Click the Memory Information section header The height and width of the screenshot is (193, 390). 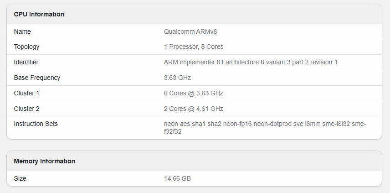[x=45, y=161]
